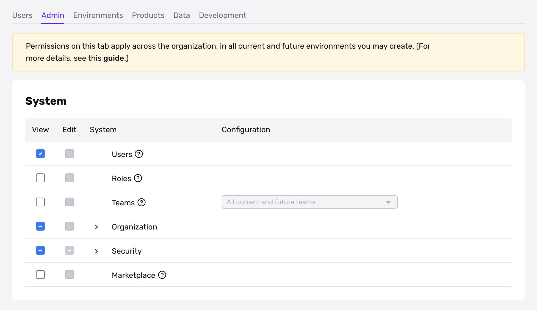Click the Marketplace help icon
Screen dimensions: 537x310
pos(162,275)
